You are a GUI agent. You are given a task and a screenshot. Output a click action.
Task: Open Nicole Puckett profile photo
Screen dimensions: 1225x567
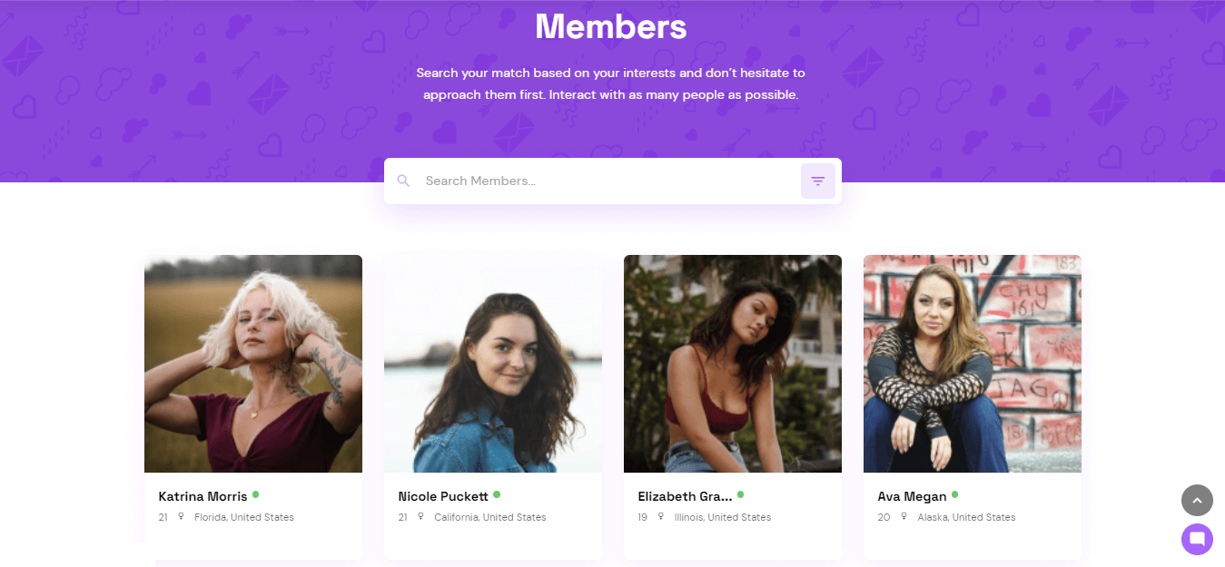493,364
